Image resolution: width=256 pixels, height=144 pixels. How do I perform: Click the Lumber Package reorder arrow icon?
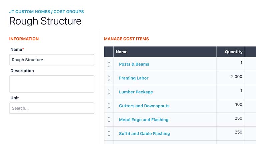109,92
